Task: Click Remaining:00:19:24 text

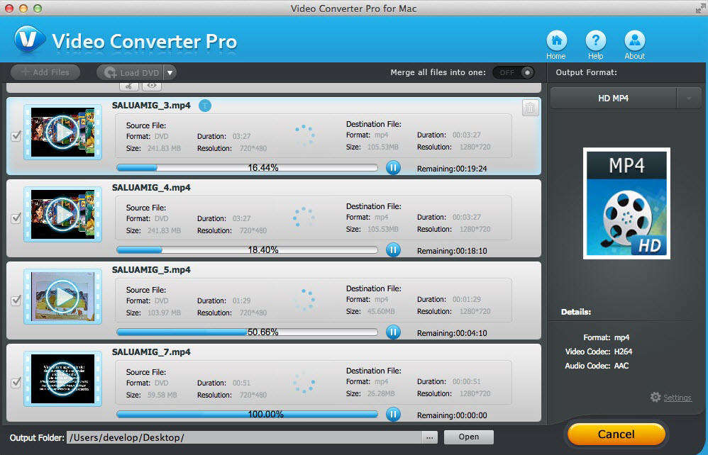Action: 452,169
